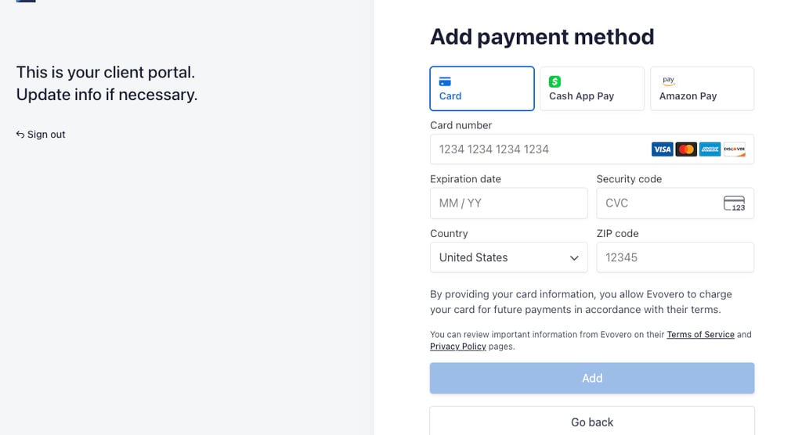This screenshot has width=802, height=435.
Task: Open the Country dropdown
Action: [x=508, y=257]
